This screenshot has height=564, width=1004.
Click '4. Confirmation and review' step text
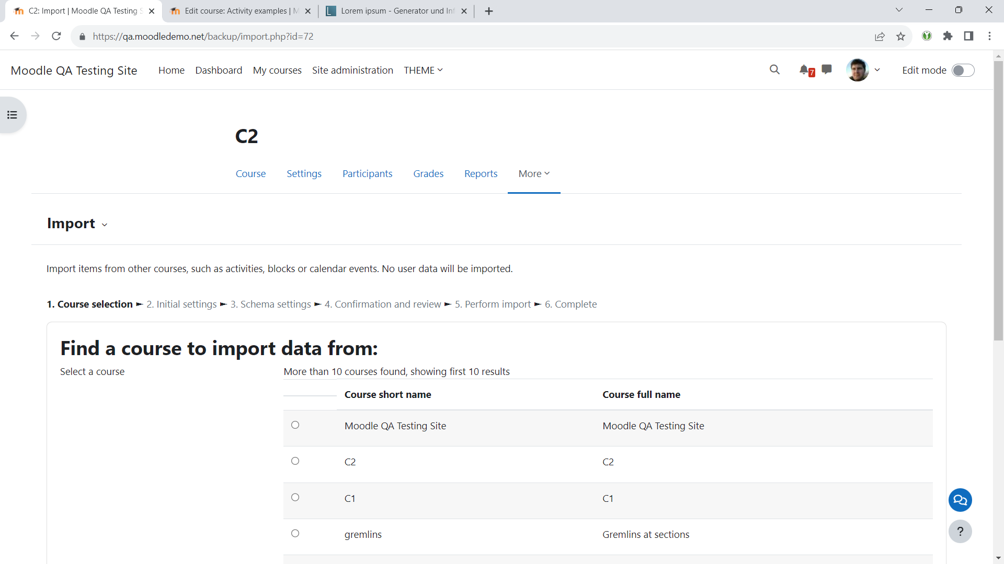pyautogui.click(x=383, y=304)
